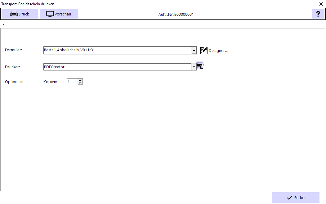Click the Kopien number field
Screen dimensions: 326x204
[x=72, y=82]
